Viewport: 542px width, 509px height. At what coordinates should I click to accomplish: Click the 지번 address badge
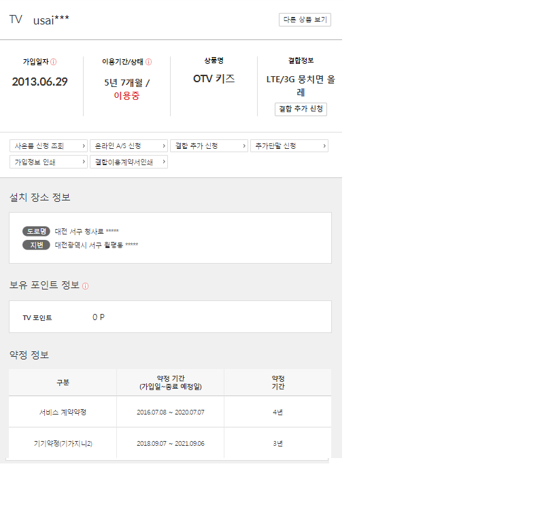[37, 245]
